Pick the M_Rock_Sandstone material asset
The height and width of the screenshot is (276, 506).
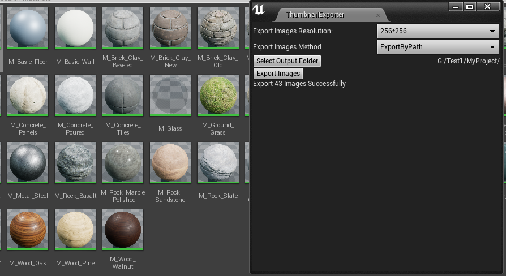click(170, 162)
